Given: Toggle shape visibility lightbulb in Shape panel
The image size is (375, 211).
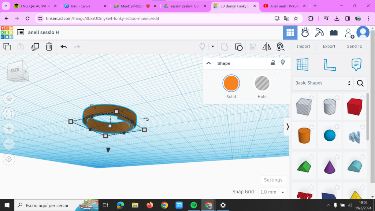Looking at the screenshot, I should tap(283, 63).
